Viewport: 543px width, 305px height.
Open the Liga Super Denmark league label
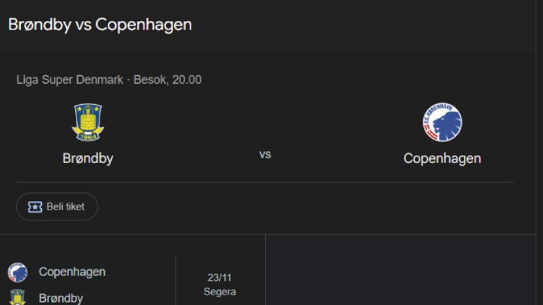(x=70, y=80)
